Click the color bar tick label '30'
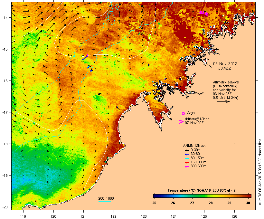 (x=248, y=203)
